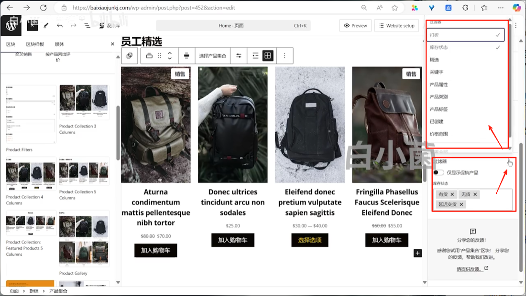Viewport: 526px width, 296px height.
Task: Click the Preview button
Action: (356, 25)
